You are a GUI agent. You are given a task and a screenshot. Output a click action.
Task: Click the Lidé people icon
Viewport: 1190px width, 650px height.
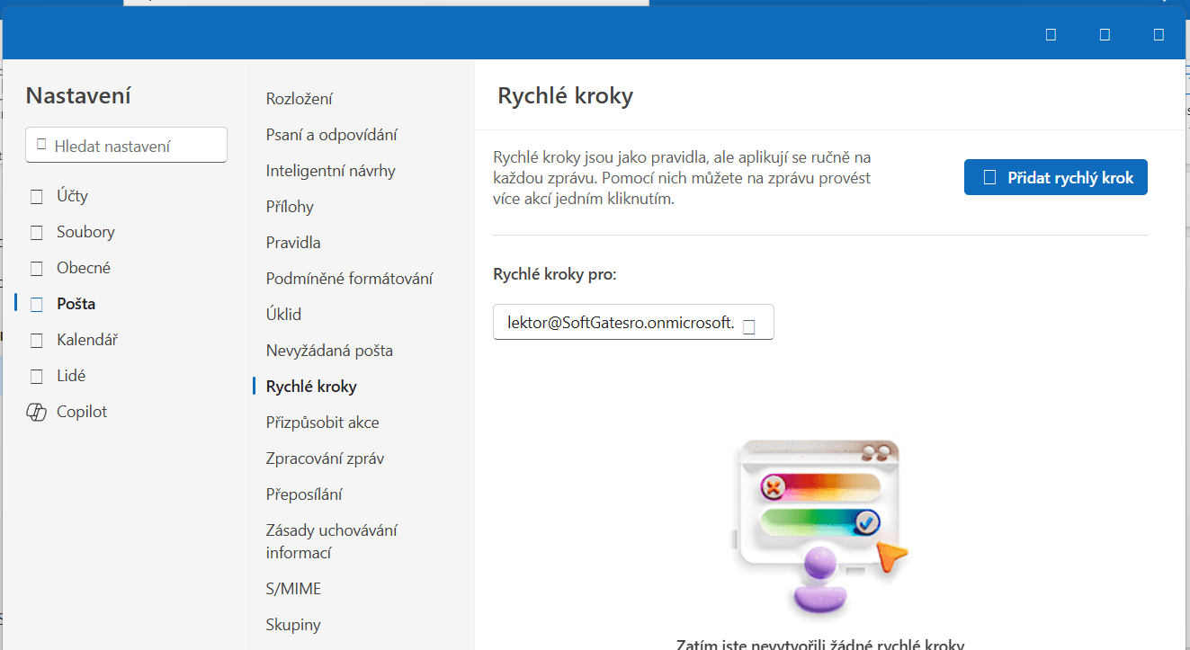pyautogui.click(x=37, y=376)
